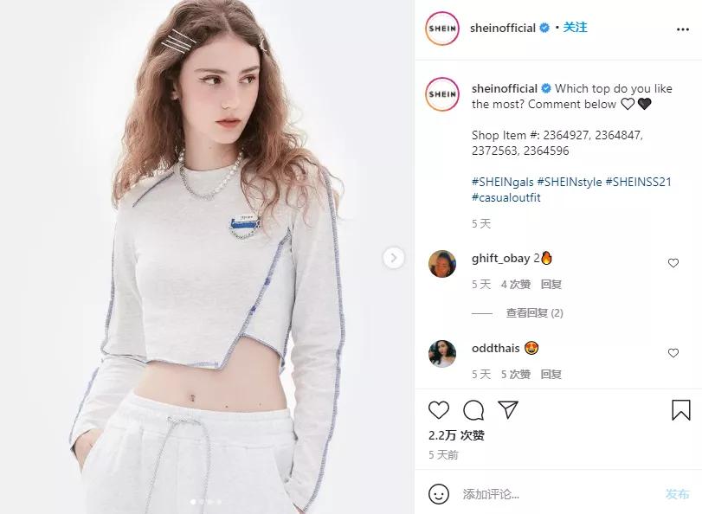Share post via paper plane icon

pyautogui.click(x=508, y=409)
